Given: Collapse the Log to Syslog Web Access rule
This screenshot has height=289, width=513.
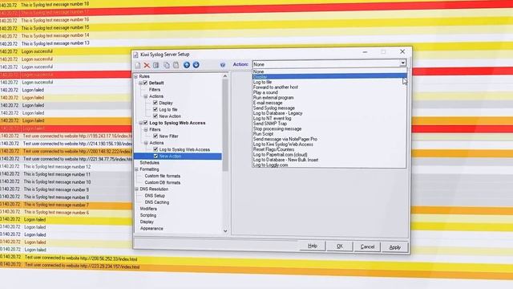Looking at the screenshot, I should pyautogui.click(x=141, y=123).
